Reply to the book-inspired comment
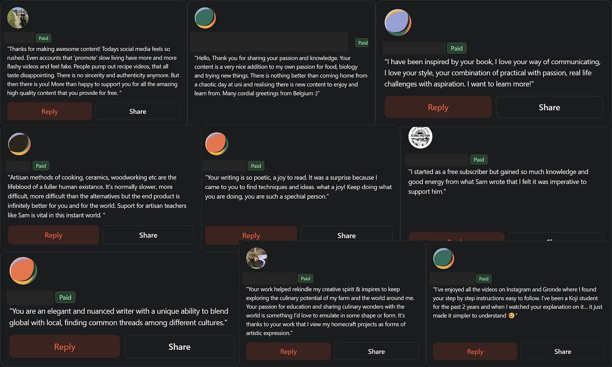Image resolution: width=612 pixels, height=367 pixels. point(438,107)
